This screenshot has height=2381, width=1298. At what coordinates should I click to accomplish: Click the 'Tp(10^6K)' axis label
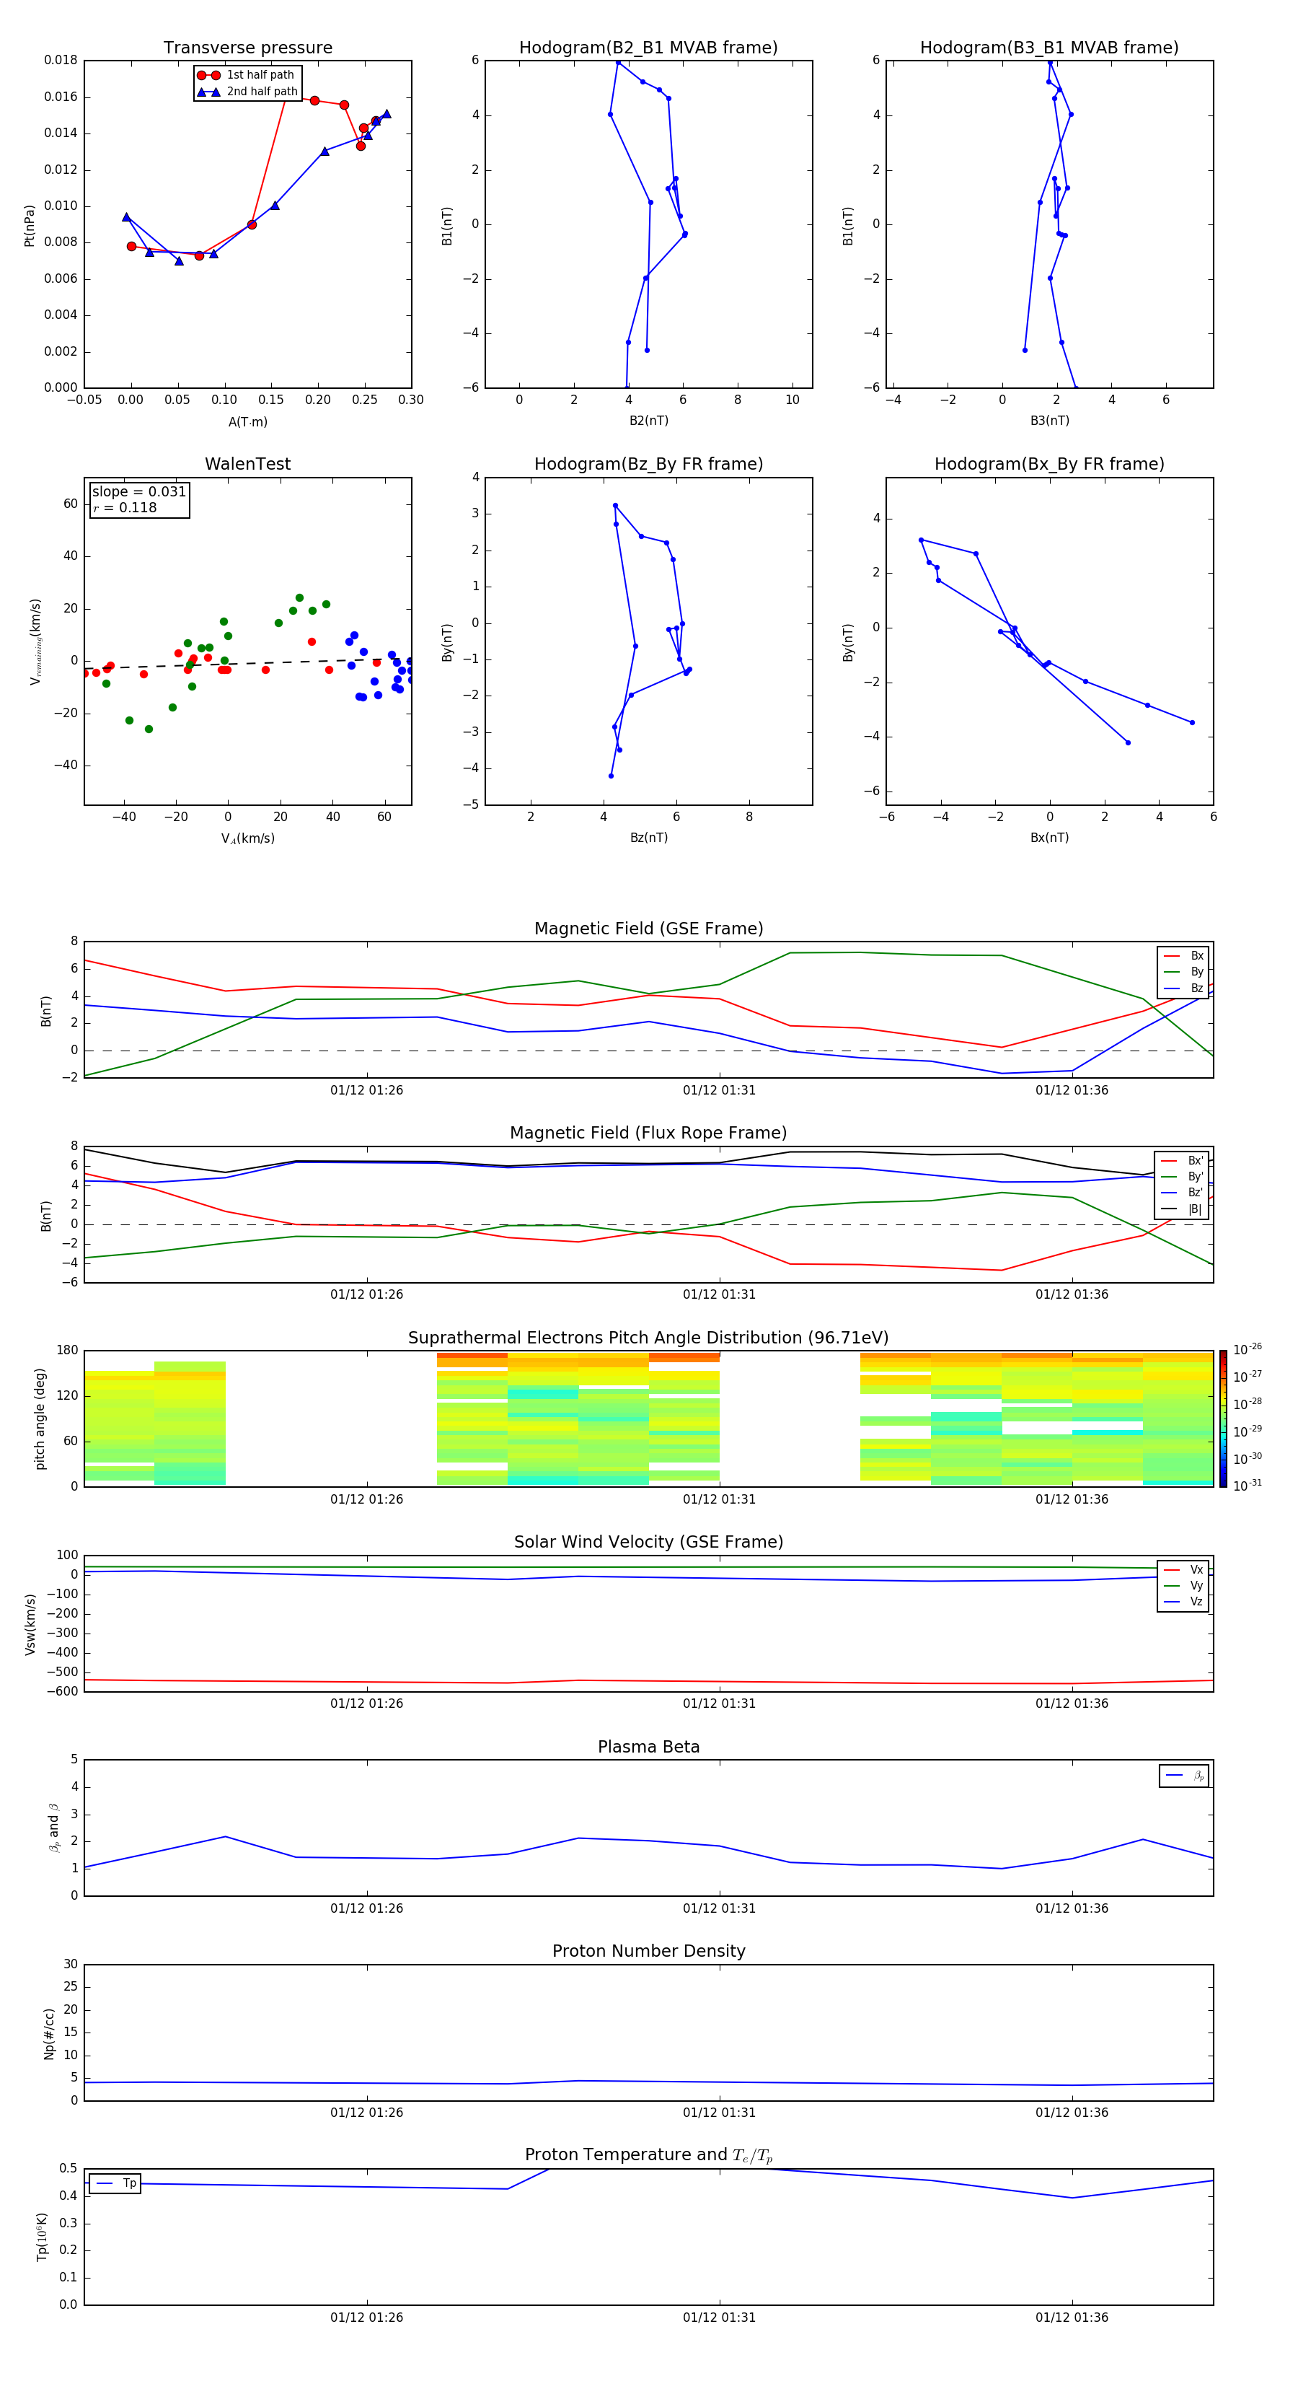click(x=42, y=2237)
